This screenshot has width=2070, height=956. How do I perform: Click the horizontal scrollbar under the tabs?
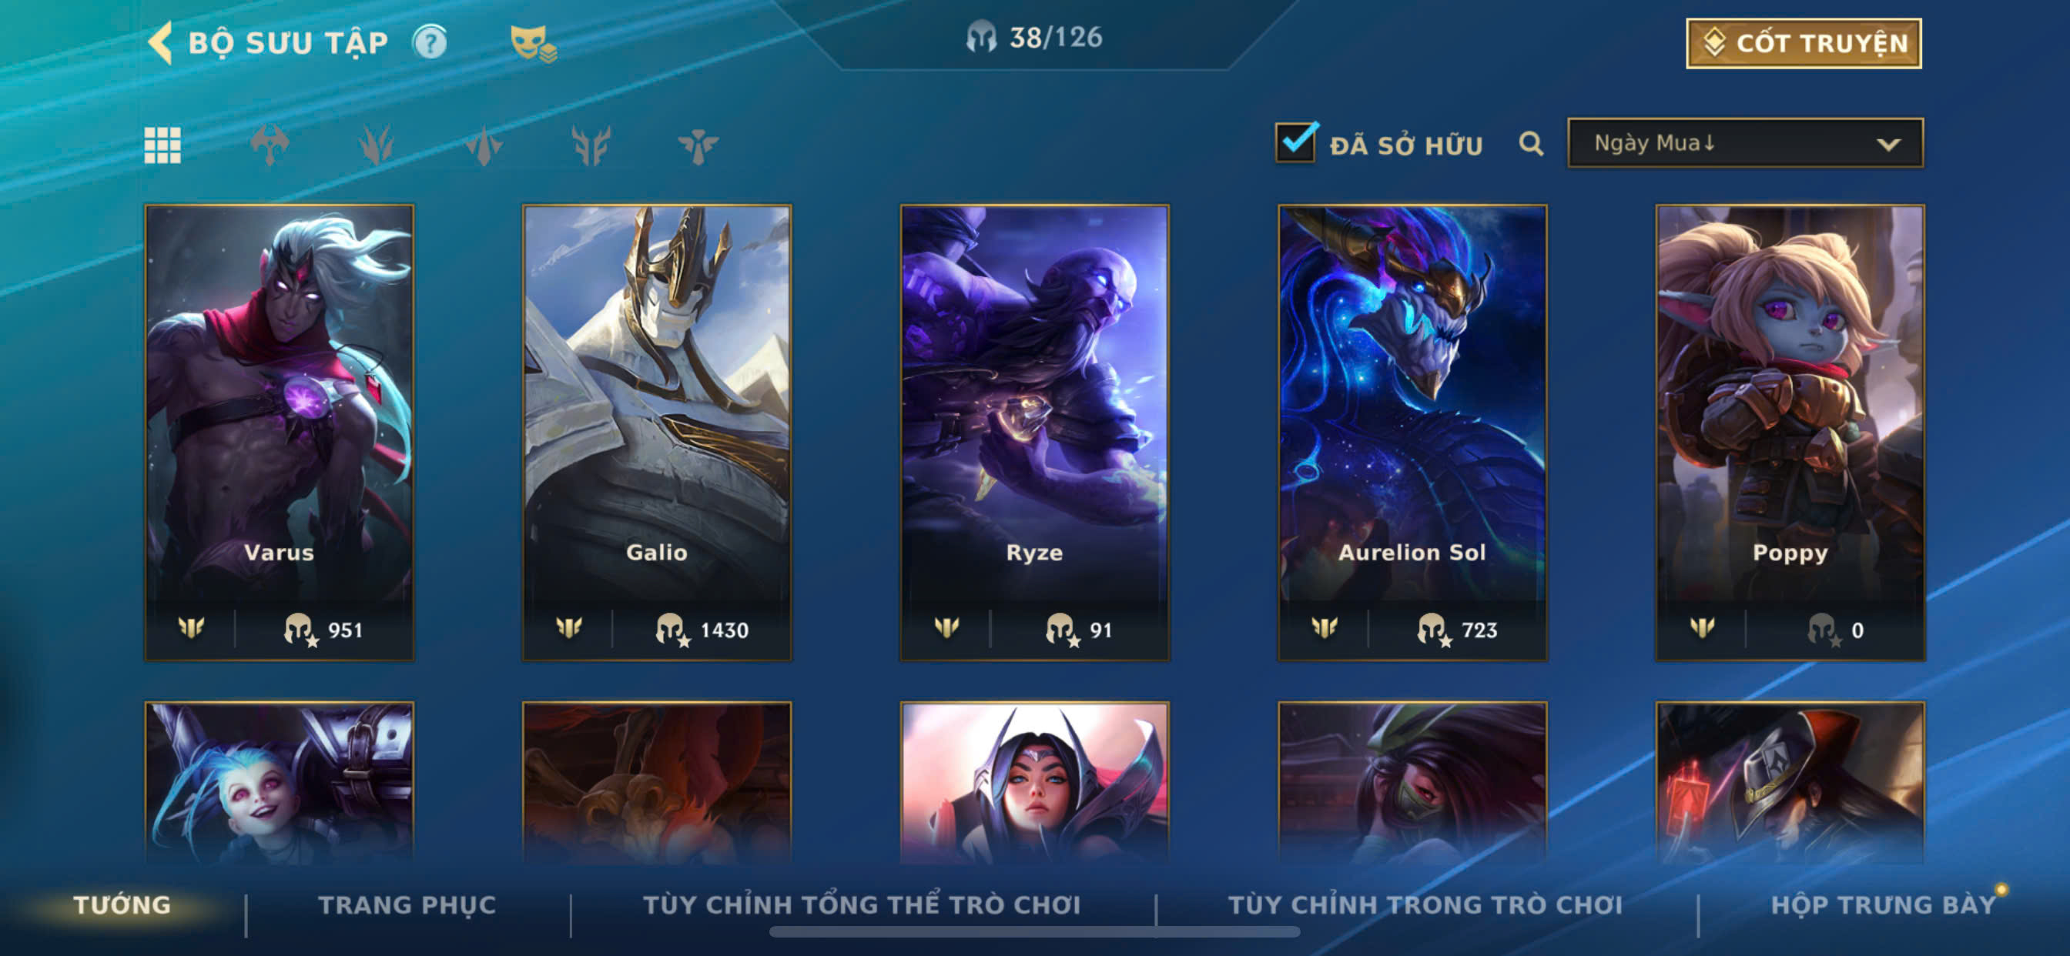pos(1034,932)
